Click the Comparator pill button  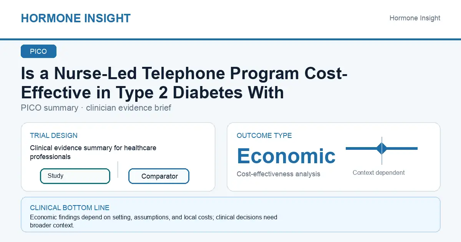pos(159,176)
